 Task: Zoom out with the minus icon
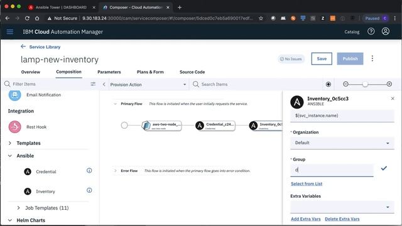345,84
